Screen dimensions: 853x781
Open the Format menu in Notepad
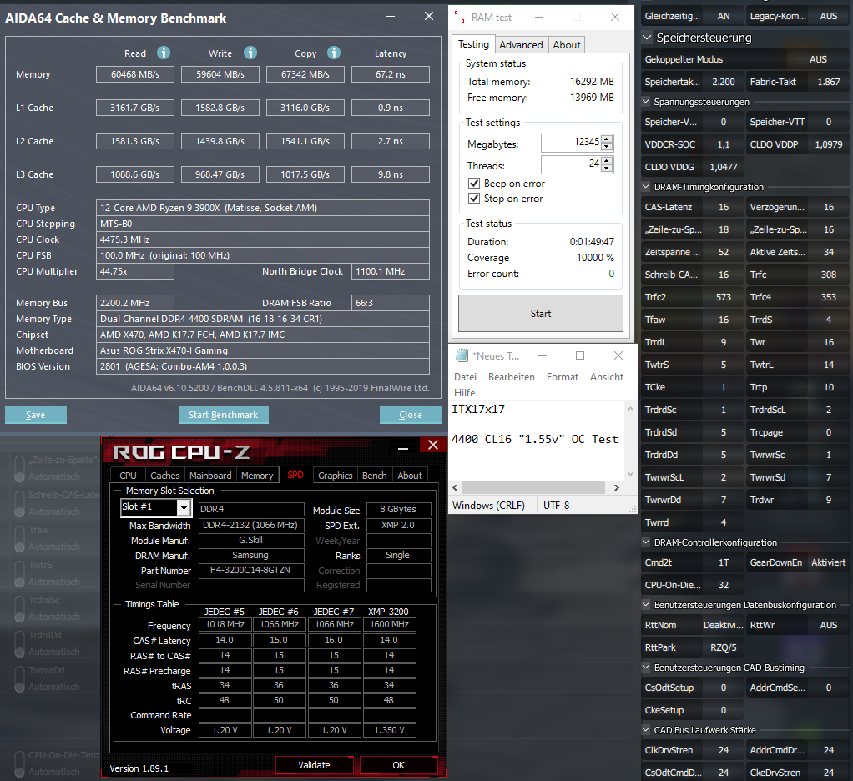click(x=563, y=377)
